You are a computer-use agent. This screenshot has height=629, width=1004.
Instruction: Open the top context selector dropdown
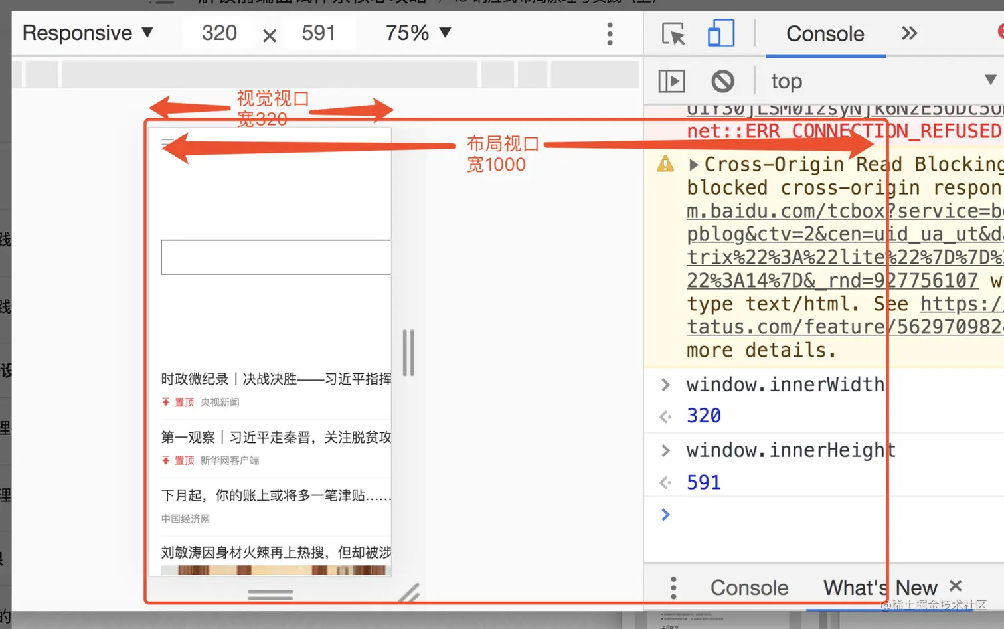click(x=883, y=81)
